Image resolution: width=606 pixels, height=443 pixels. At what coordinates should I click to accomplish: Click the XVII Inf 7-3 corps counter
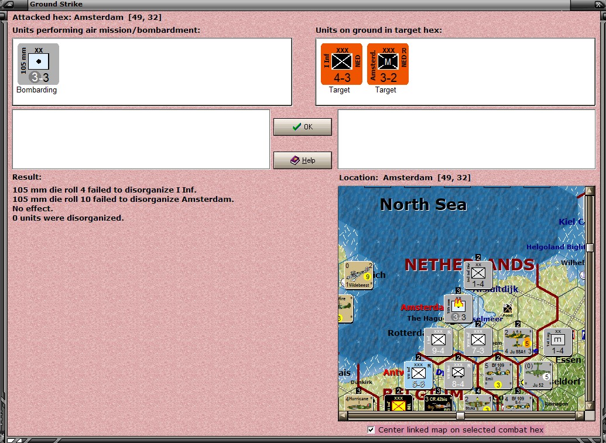coord(478,342)
